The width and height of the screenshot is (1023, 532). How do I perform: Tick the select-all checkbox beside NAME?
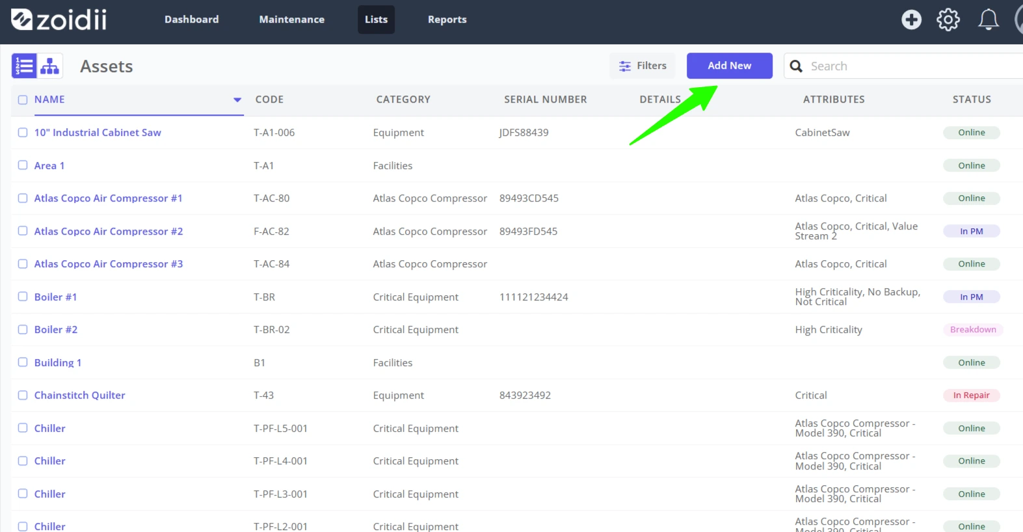(x=23, y=100)
